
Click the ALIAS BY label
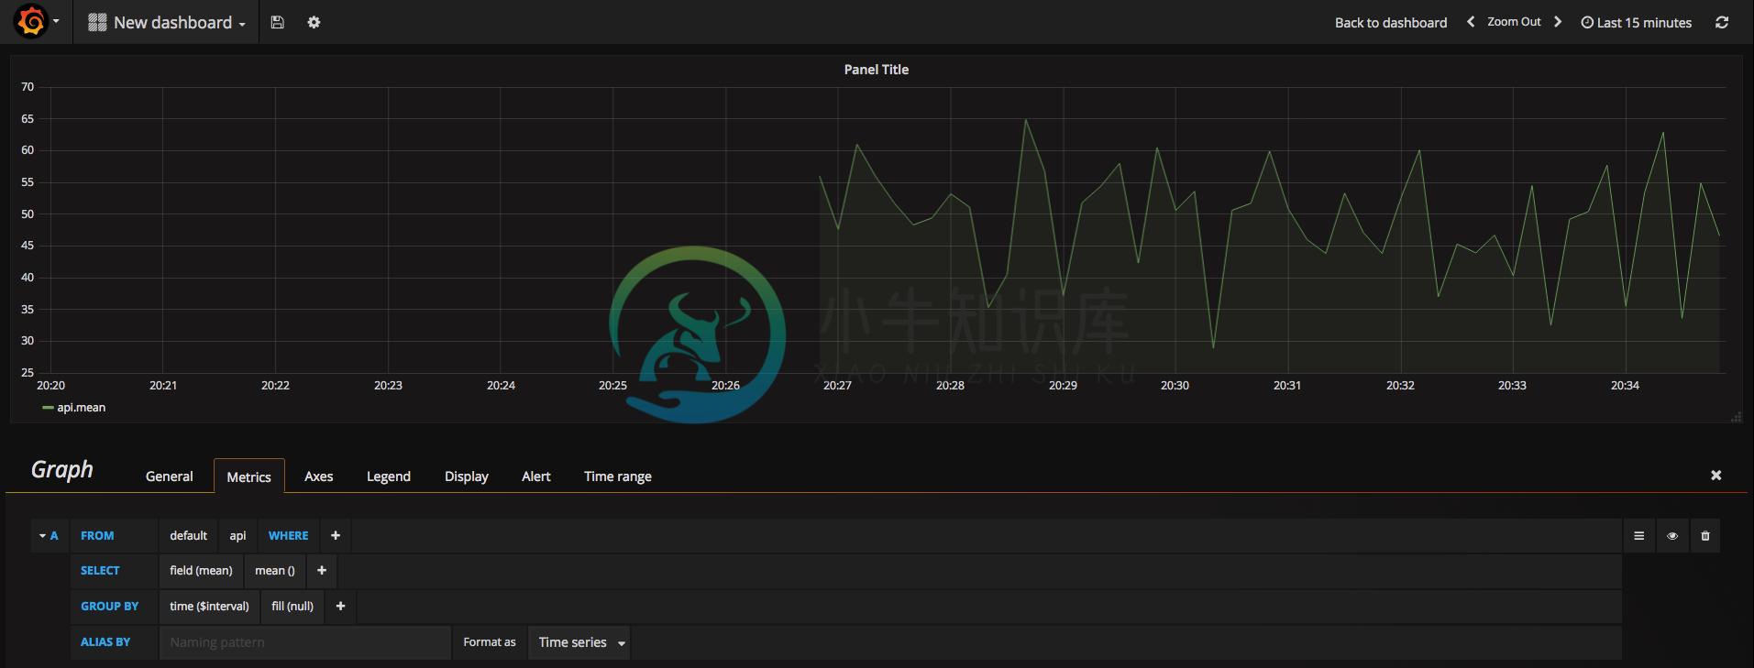(105, 641)
